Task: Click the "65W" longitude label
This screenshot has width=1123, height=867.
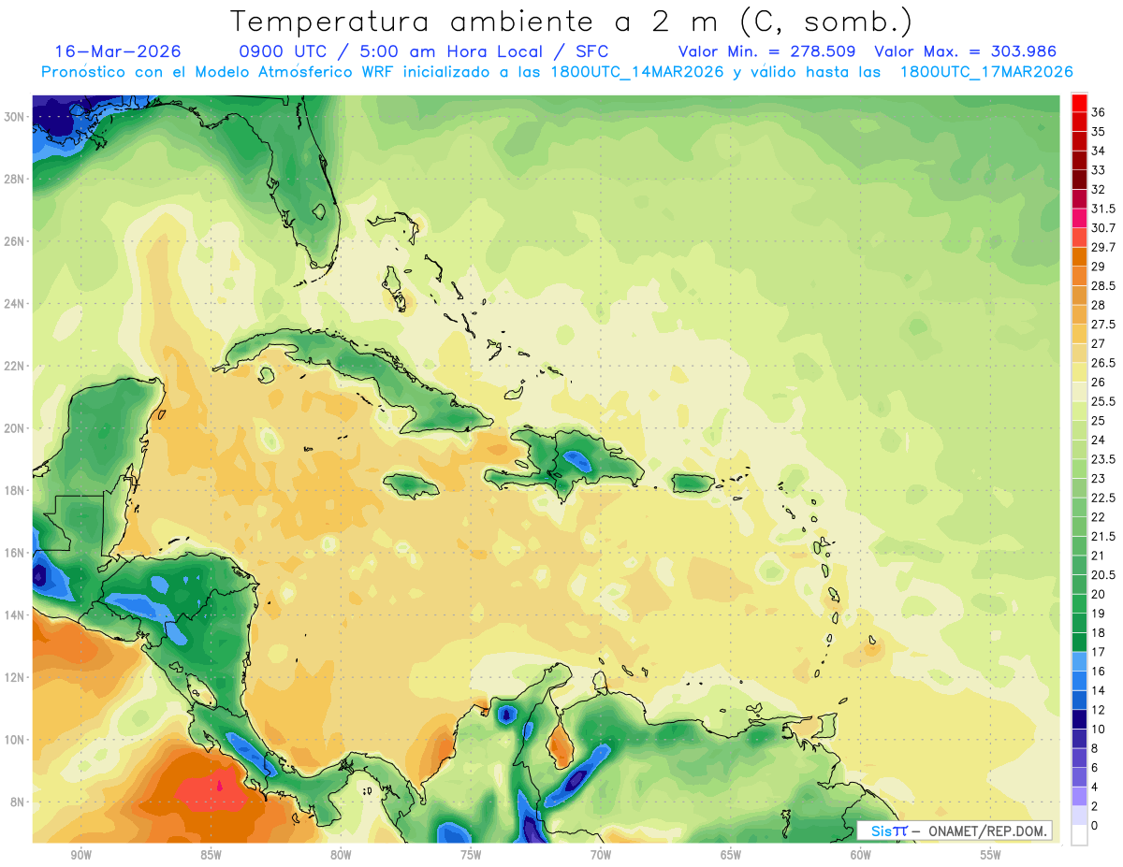Action: (731, 855)
